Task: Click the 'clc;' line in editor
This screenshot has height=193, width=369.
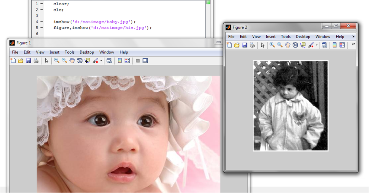Action: 58,10
